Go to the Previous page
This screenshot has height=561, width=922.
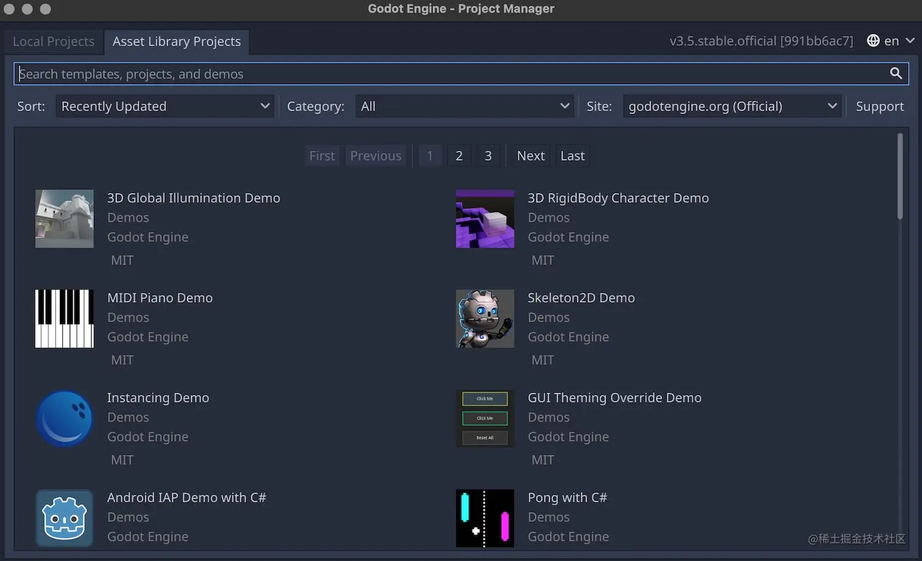pos(376,155)
